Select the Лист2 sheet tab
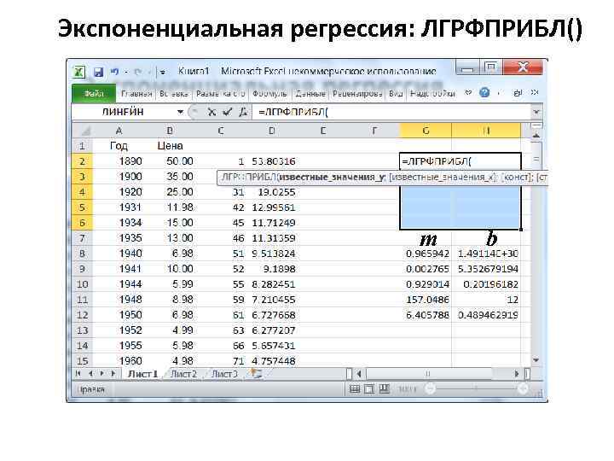Screen dimensions: 614x461 pos(183,375)
